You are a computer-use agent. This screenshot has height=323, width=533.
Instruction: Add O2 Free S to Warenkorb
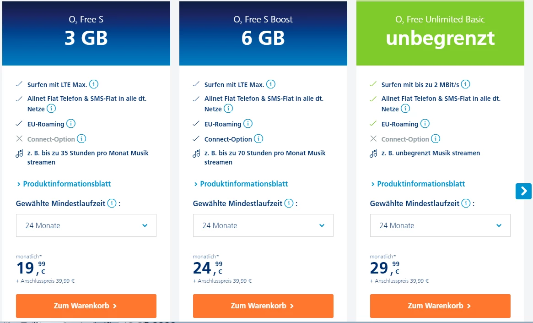coord(86,306)
